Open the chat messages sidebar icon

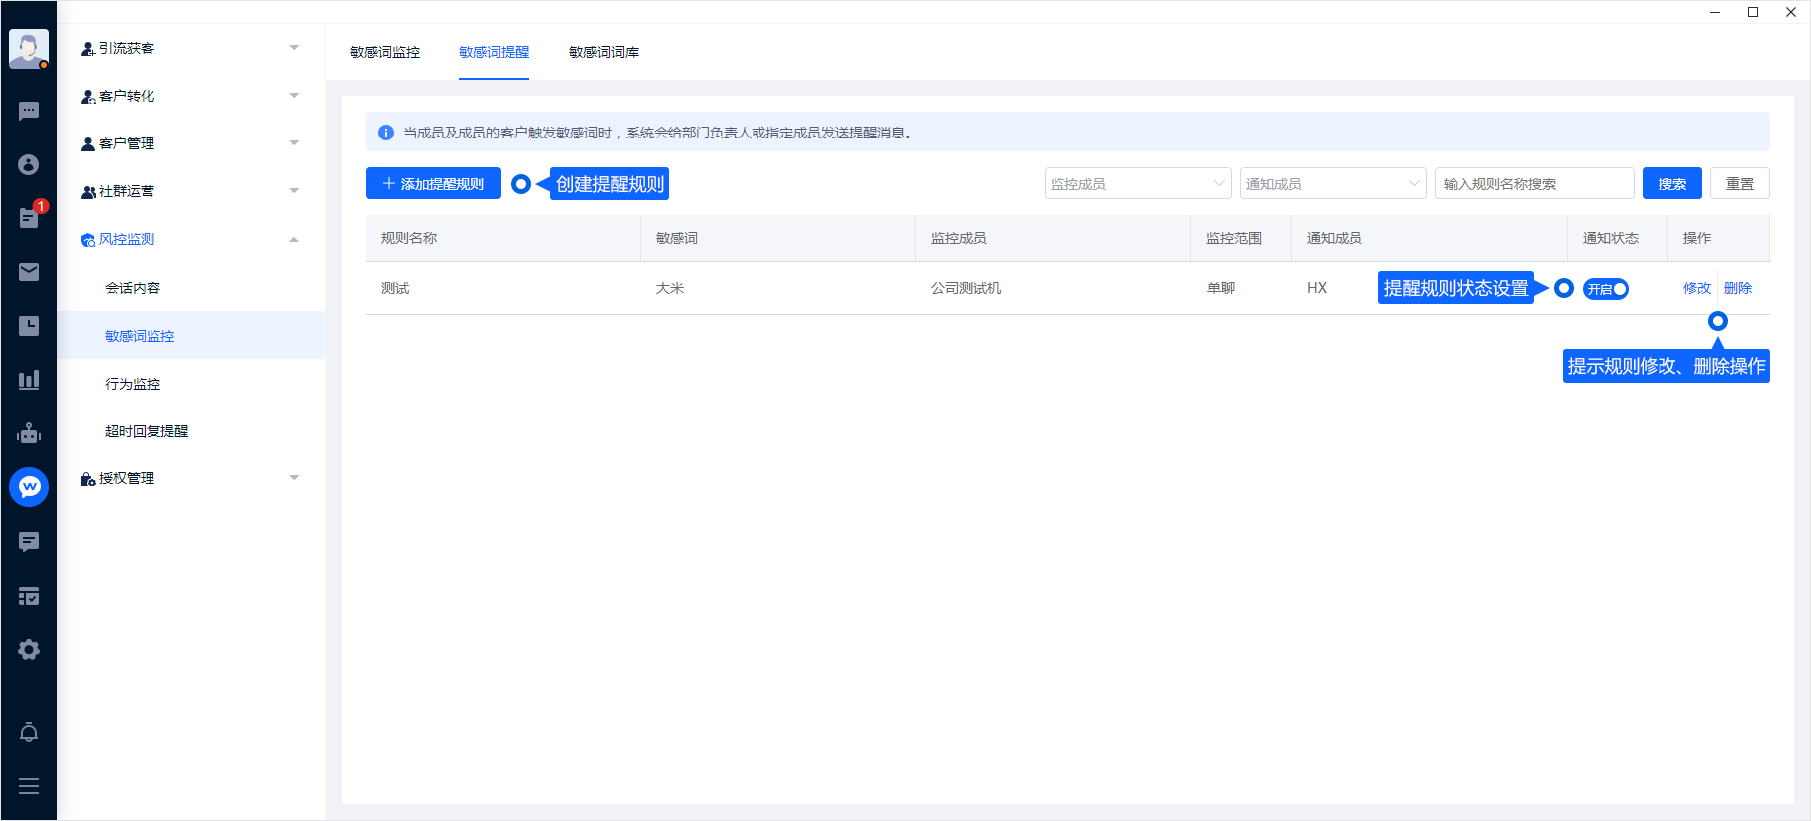click(29, 111)
